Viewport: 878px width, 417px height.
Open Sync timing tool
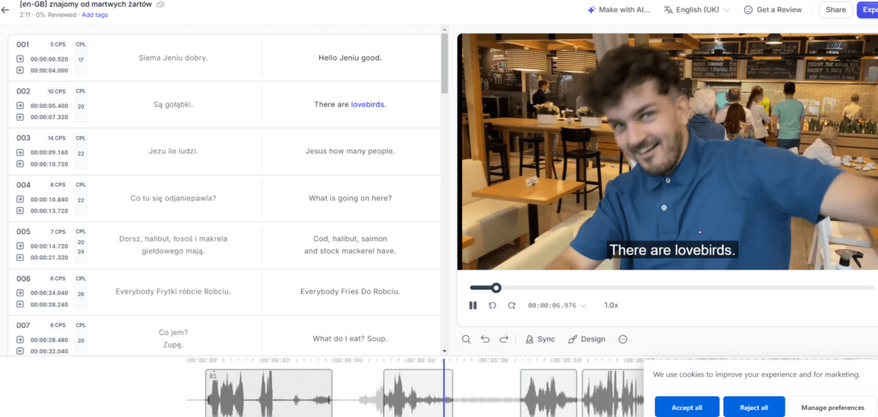point(539,339)
